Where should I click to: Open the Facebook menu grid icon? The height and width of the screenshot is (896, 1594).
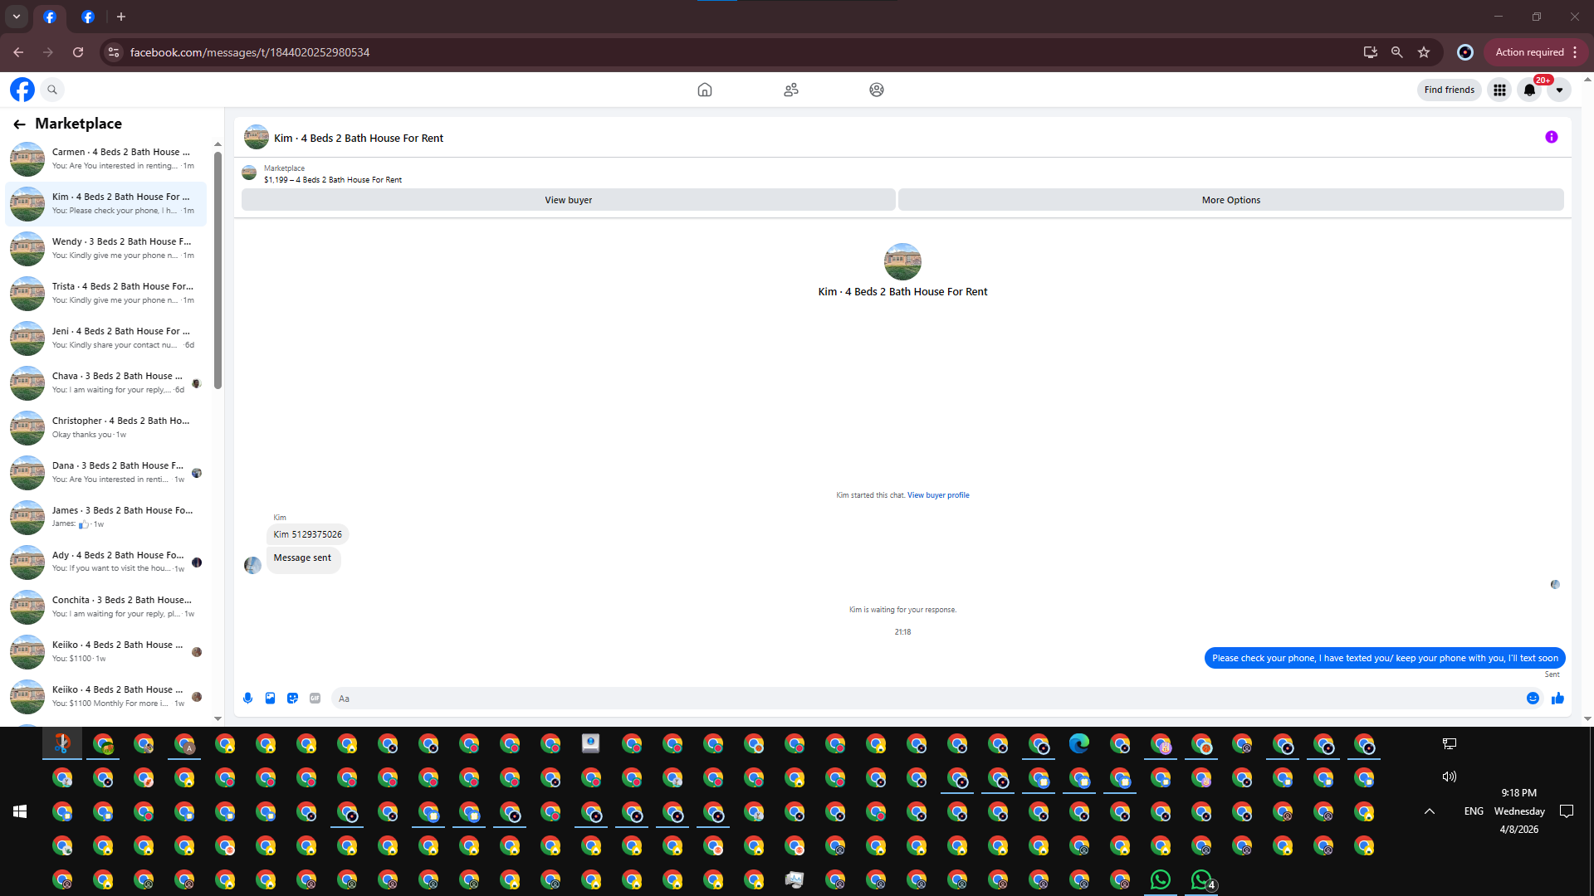coord(1499,90)
